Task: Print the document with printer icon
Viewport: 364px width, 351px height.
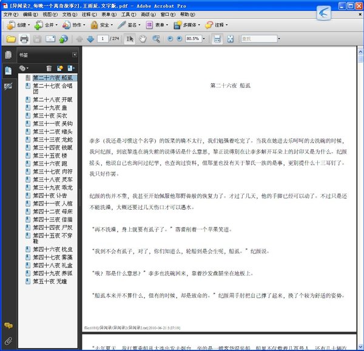Action: pos(24,39)
